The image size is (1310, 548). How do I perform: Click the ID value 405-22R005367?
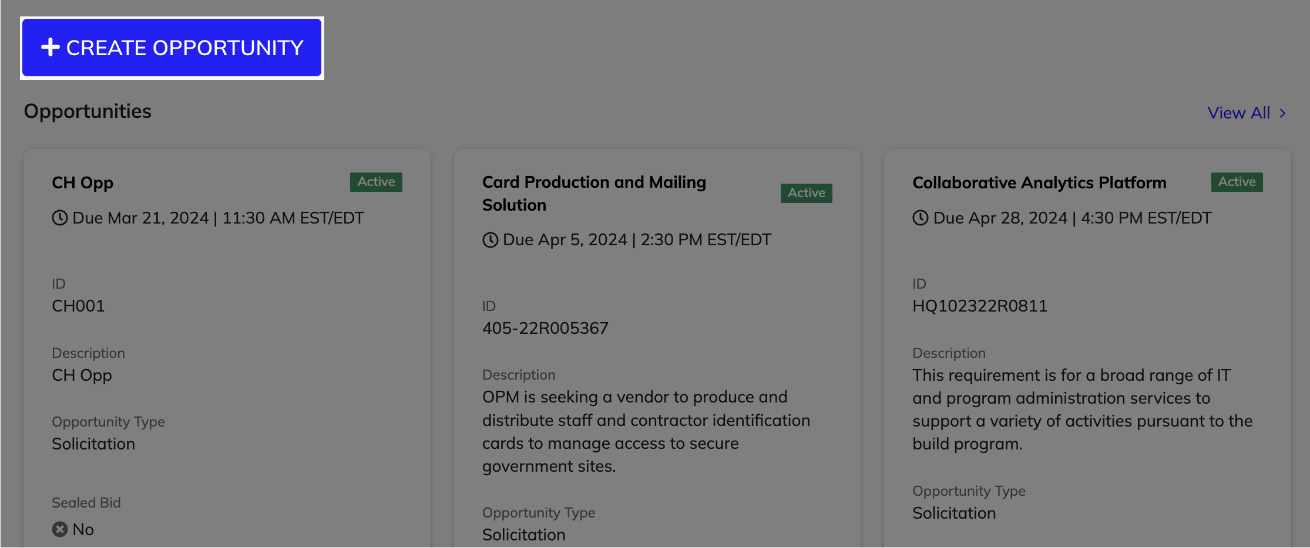(x=545, y=328)
